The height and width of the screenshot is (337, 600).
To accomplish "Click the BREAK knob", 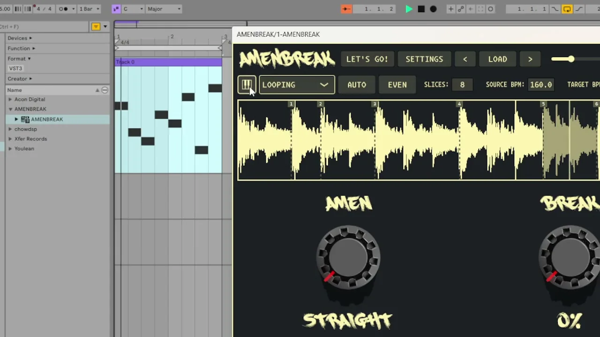I will pyautogui.click(x=570, y=257).
